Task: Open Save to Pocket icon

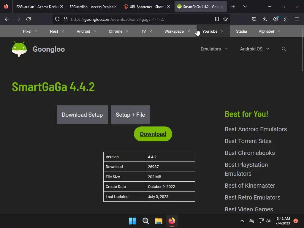Action: click(254, 19)
